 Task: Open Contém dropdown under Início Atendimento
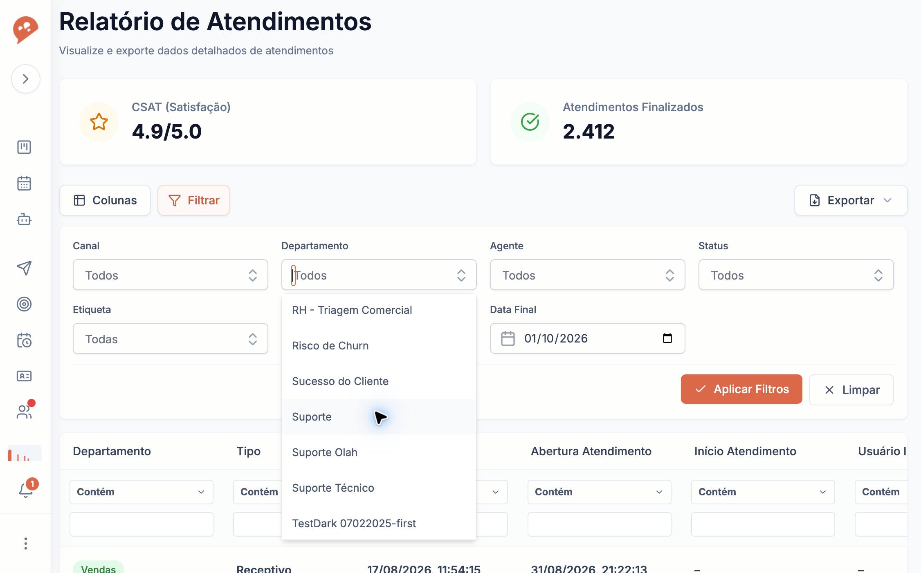[763, 492]
